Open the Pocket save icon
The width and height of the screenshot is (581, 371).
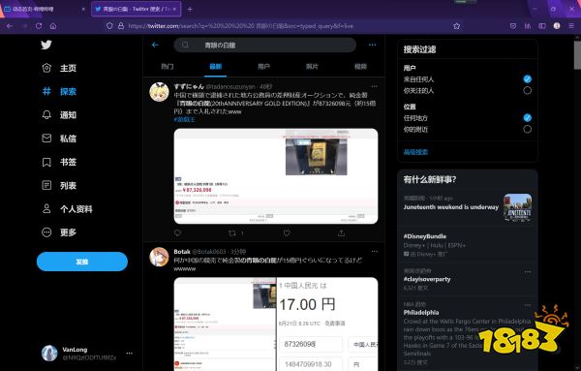coord(513,26)
